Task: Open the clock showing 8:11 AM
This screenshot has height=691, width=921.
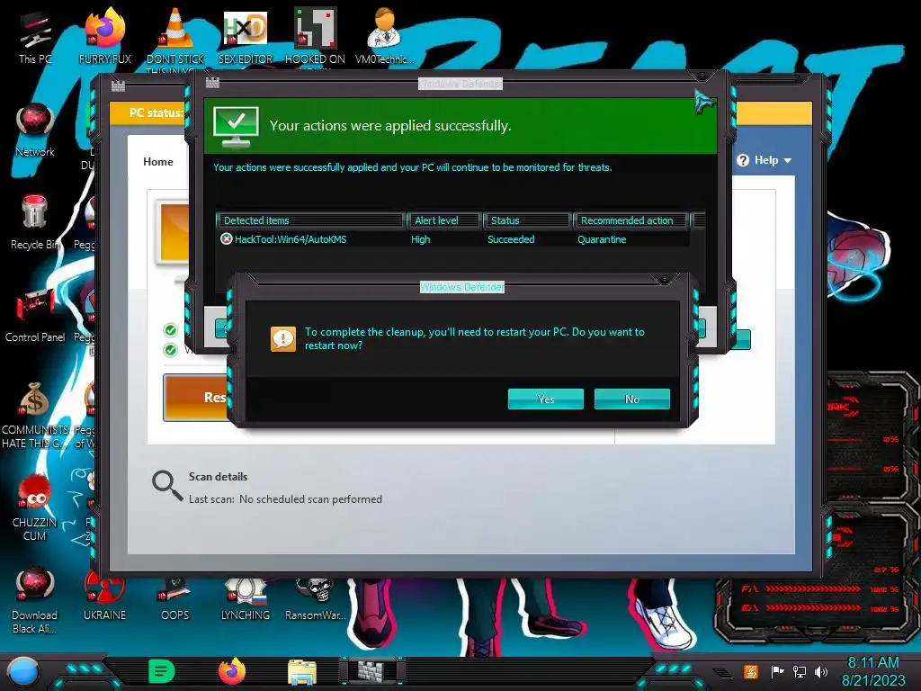Action: pyautogui.click(x=873, y=671)
